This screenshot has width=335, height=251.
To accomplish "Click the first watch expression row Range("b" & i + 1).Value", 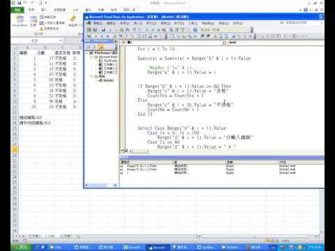I will pyautogui.click(x=221, y=166).
